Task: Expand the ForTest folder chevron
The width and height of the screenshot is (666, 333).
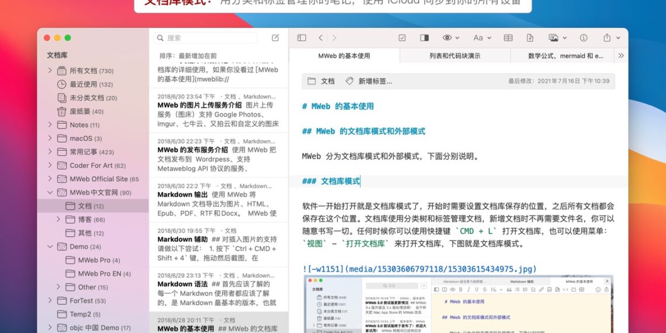Action: (x=50, y=300)
